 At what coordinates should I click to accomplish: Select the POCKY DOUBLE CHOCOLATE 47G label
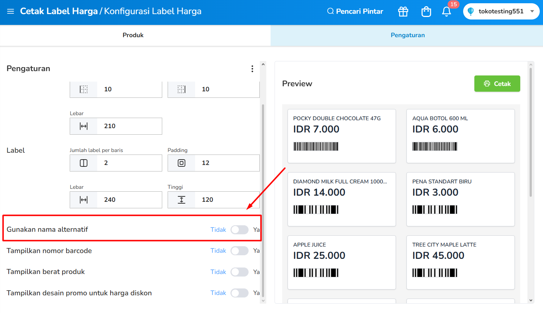342,136
